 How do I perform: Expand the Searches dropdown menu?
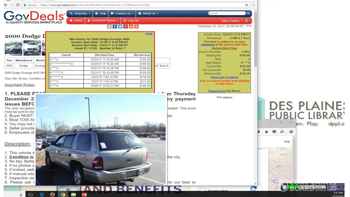point(79,13)
